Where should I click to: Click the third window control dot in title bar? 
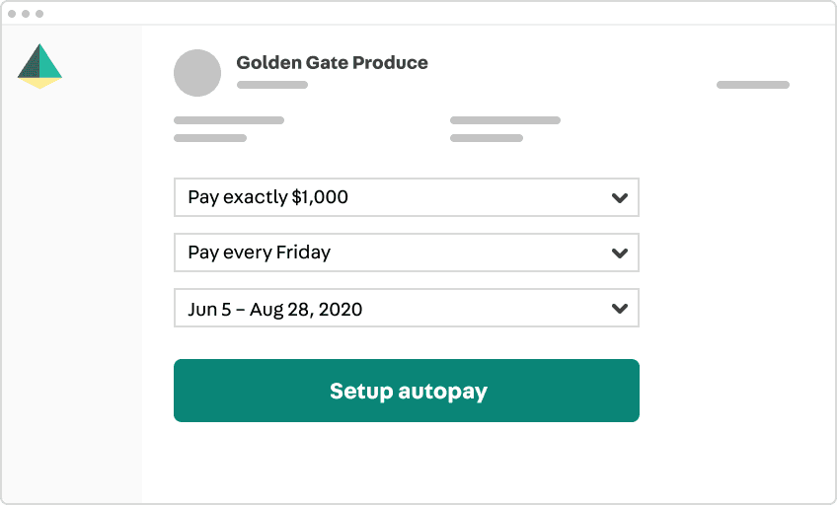(39, 14)
